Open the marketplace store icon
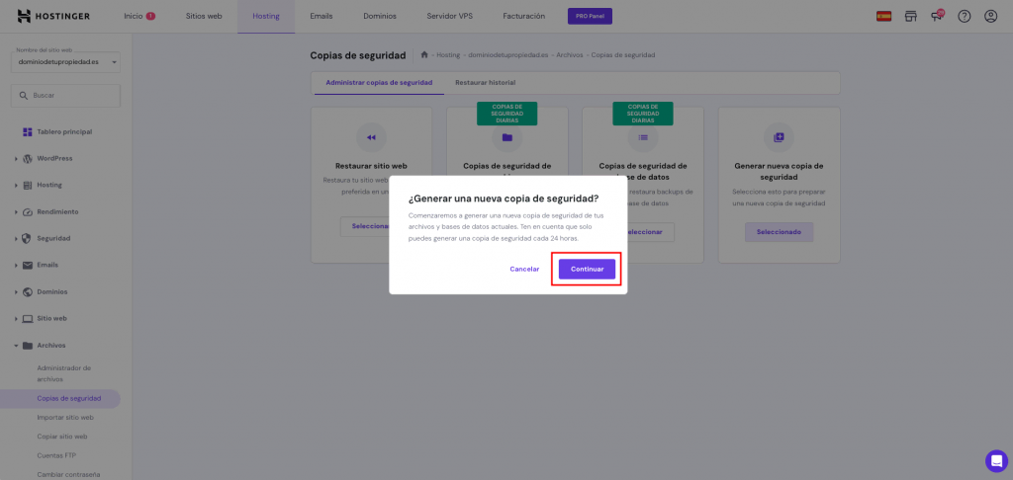1013x480 pixels. (x=911, y=16)
